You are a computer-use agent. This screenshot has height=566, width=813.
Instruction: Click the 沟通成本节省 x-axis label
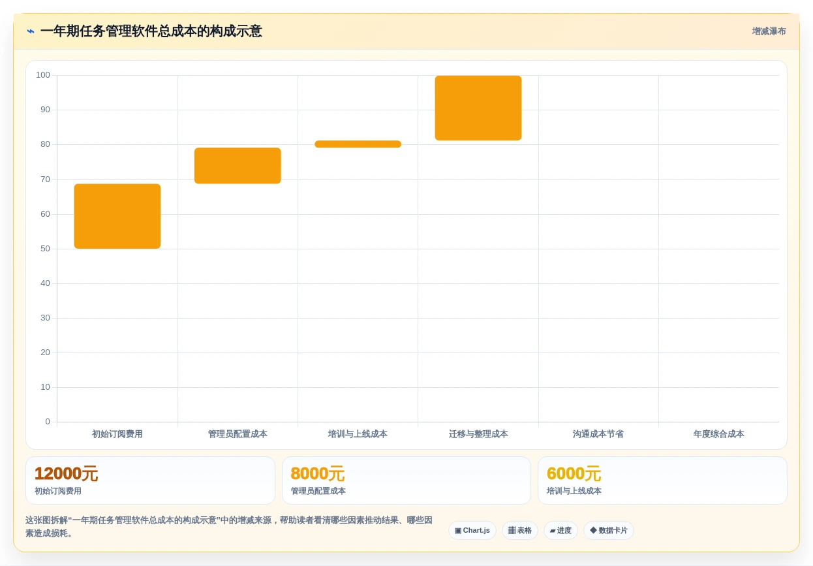point(598,434)
